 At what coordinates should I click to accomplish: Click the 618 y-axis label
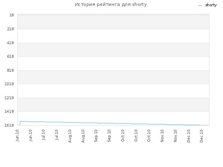pos(10,56)
